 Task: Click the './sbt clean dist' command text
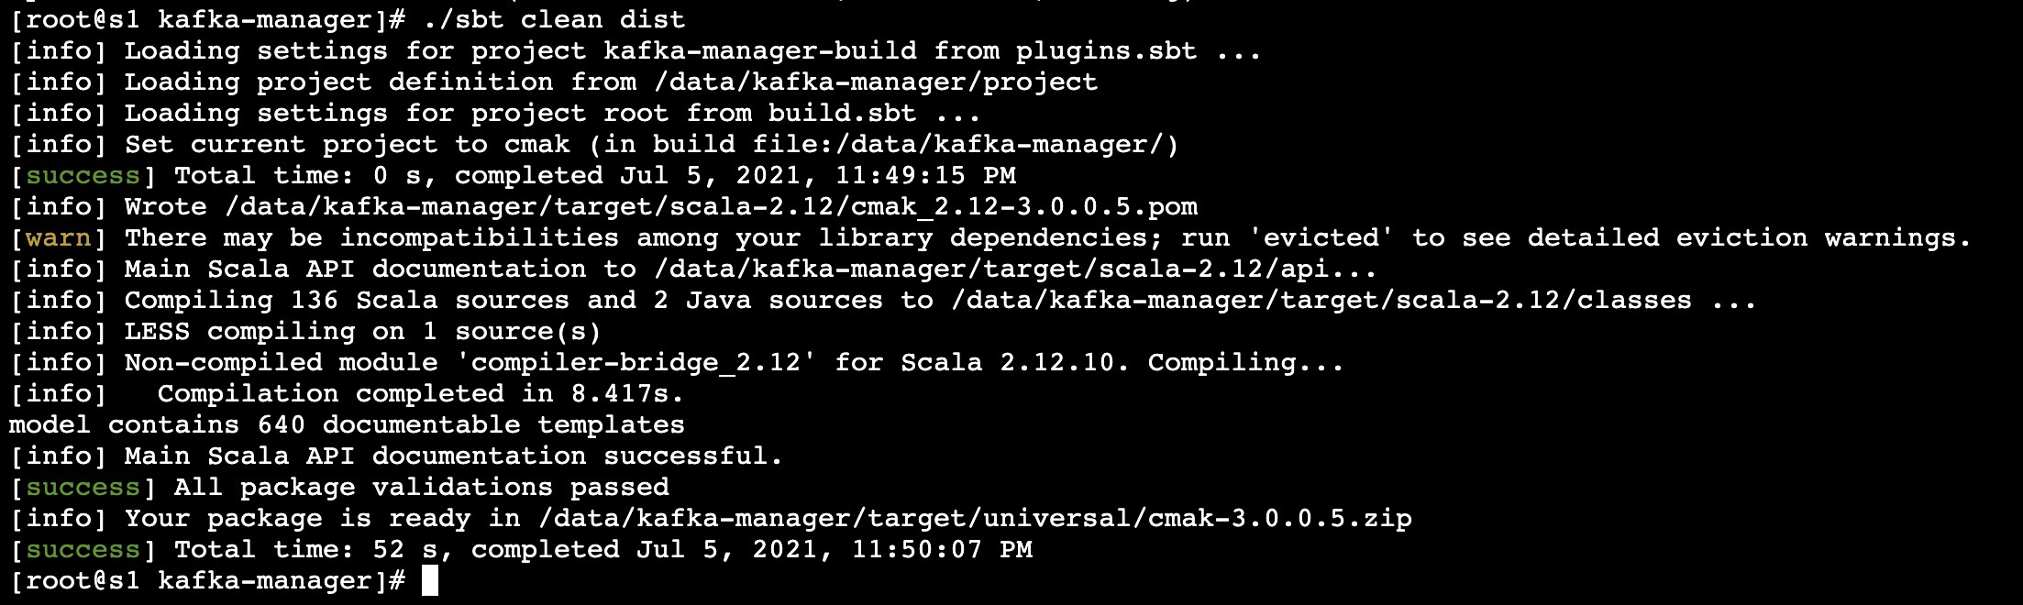[x=554, y=19]
